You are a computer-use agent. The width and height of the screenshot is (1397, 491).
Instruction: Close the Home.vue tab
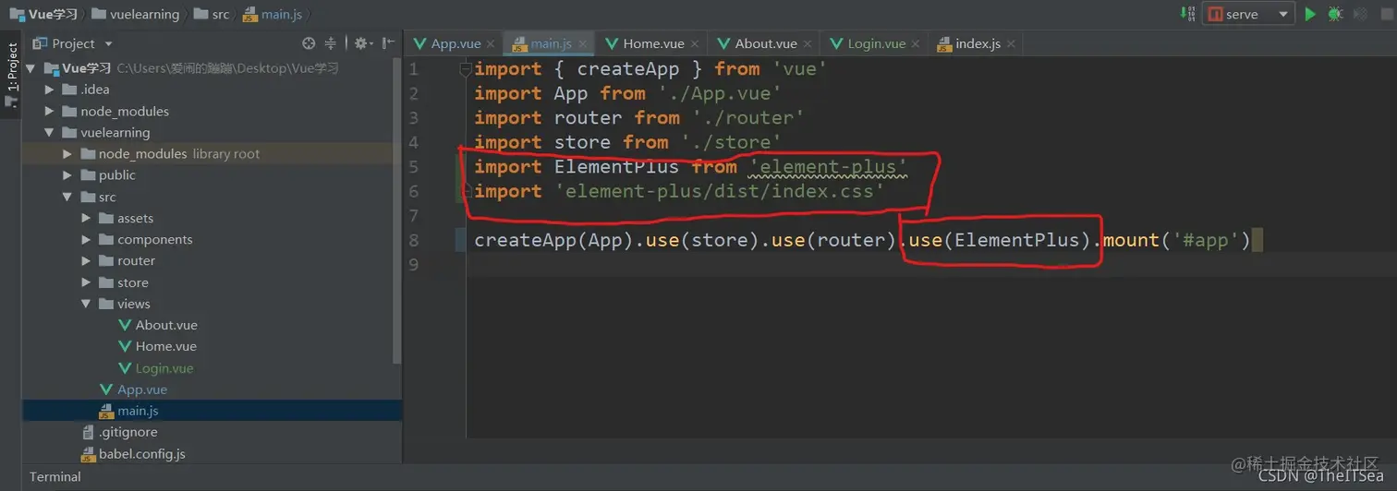pos(694,44)
